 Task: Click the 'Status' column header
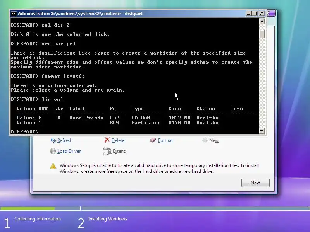(x=206, y=109)
